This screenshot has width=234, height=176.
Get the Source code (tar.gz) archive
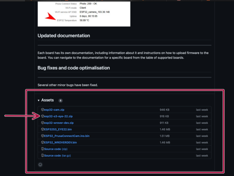click(x=57, y=156)
